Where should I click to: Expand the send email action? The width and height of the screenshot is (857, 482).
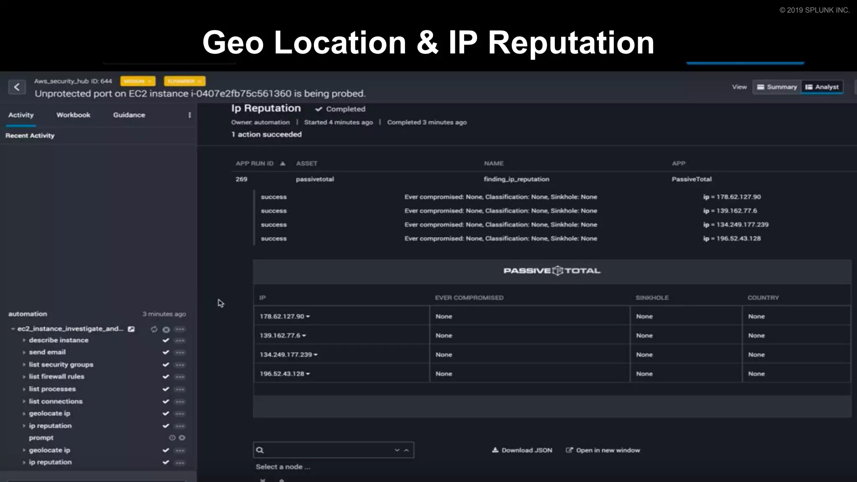tap(24, 352)
